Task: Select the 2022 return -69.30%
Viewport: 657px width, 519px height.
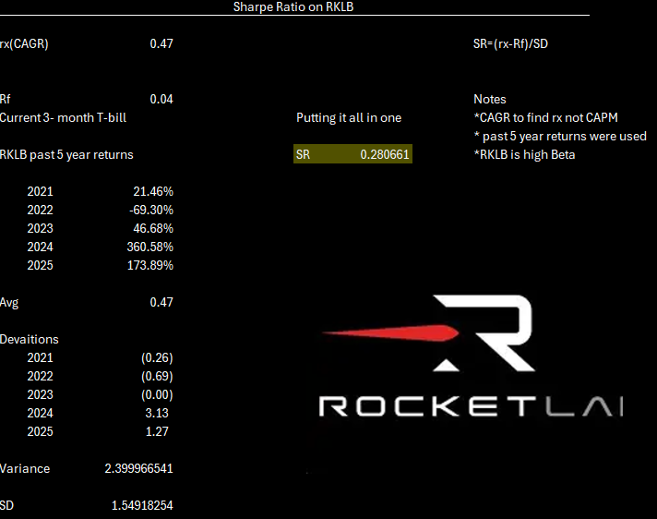Action: tap(150, 210)
